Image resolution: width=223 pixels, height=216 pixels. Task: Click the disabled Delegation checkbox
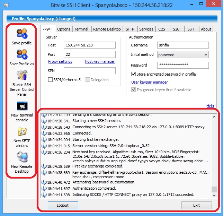pos(88,80)
